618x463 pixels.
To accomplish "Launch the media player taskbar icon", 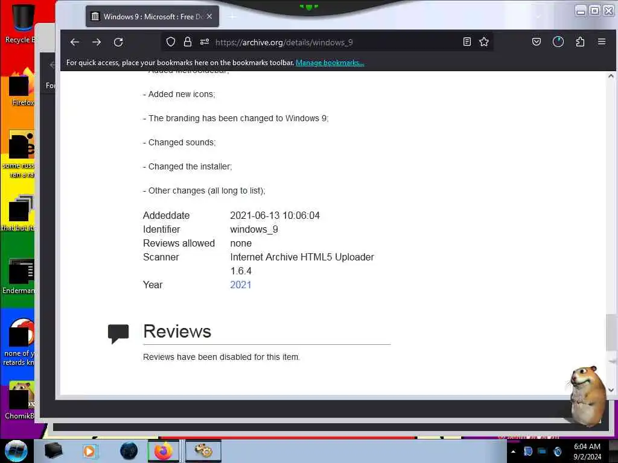I will click(x=89, y=451).
